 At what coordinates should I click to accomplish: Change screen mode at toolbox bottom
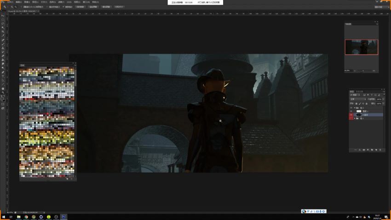point(3,108)
